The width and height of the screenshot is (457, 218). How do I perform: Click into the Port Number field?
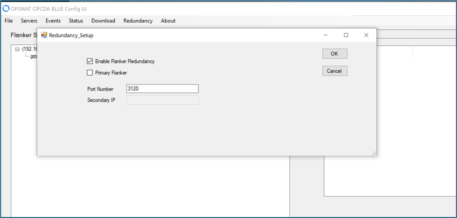tap(162, 89)
